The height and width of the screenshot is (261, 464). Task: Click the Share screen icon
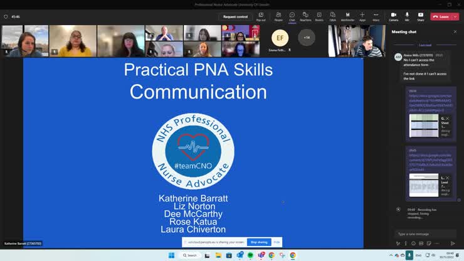pyautogui.click(x=421, y=15)
